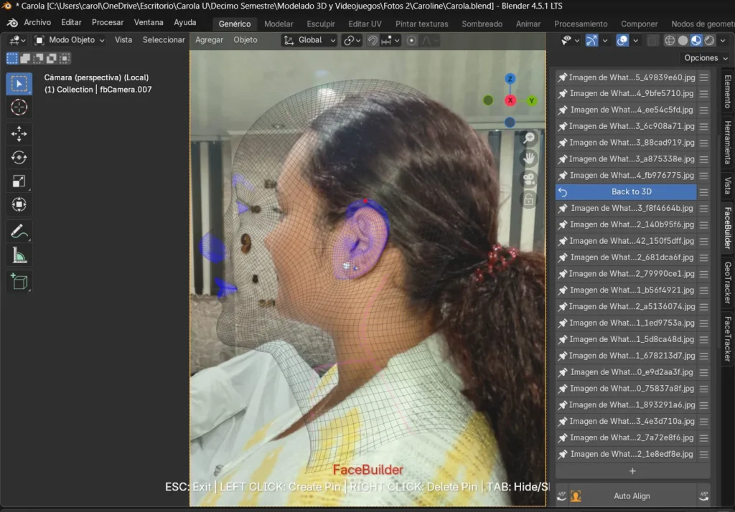
Task: Open the Archivo menu
Action: point(37,23)
